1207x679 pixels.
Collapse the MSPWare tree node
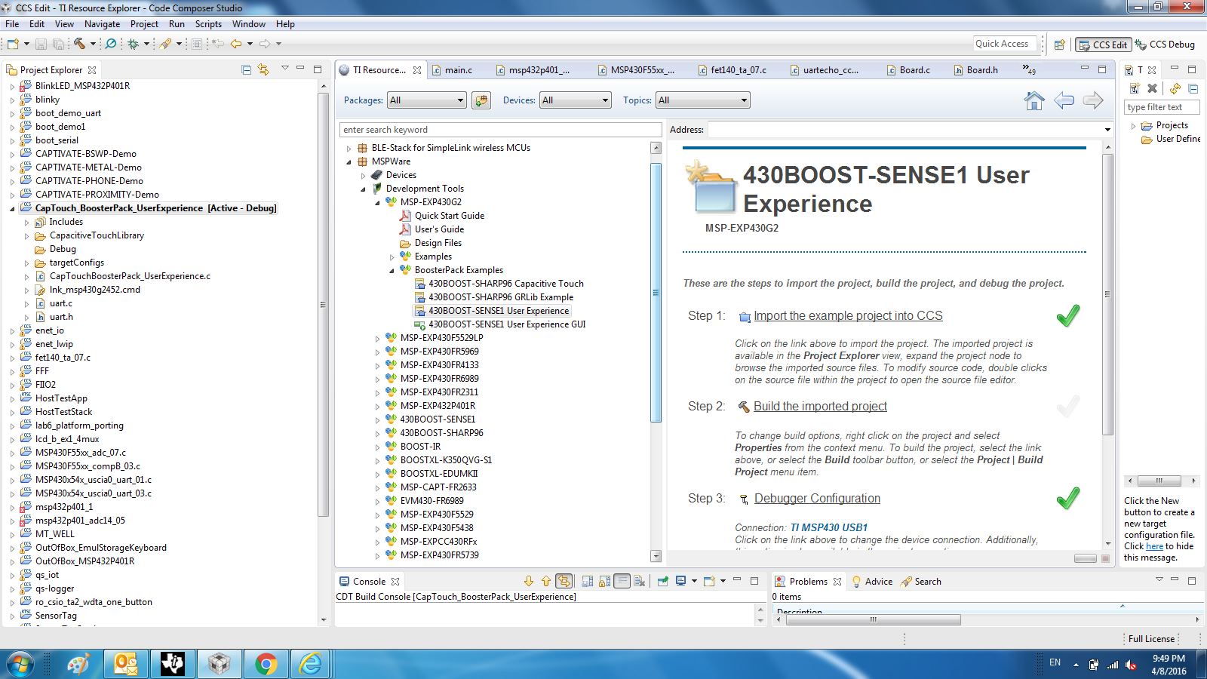[349, 161]
